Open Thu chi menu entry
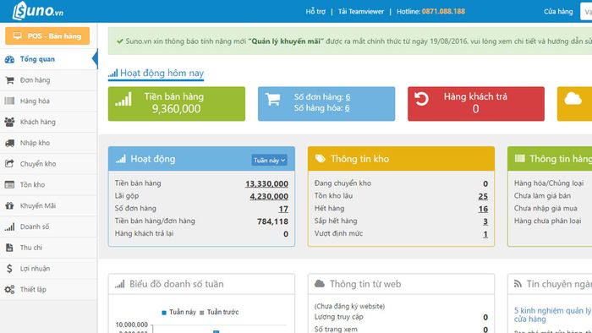The height and width of the screenshot is (333, 592). 48,248
